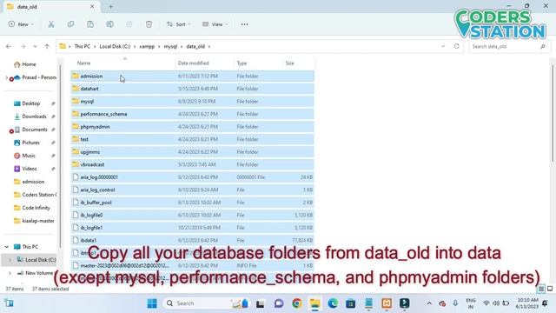Open the Widgets icon on taskbar
Viewport: 556px width, 313px height.
pyautogui.click(x=9, y=303)
